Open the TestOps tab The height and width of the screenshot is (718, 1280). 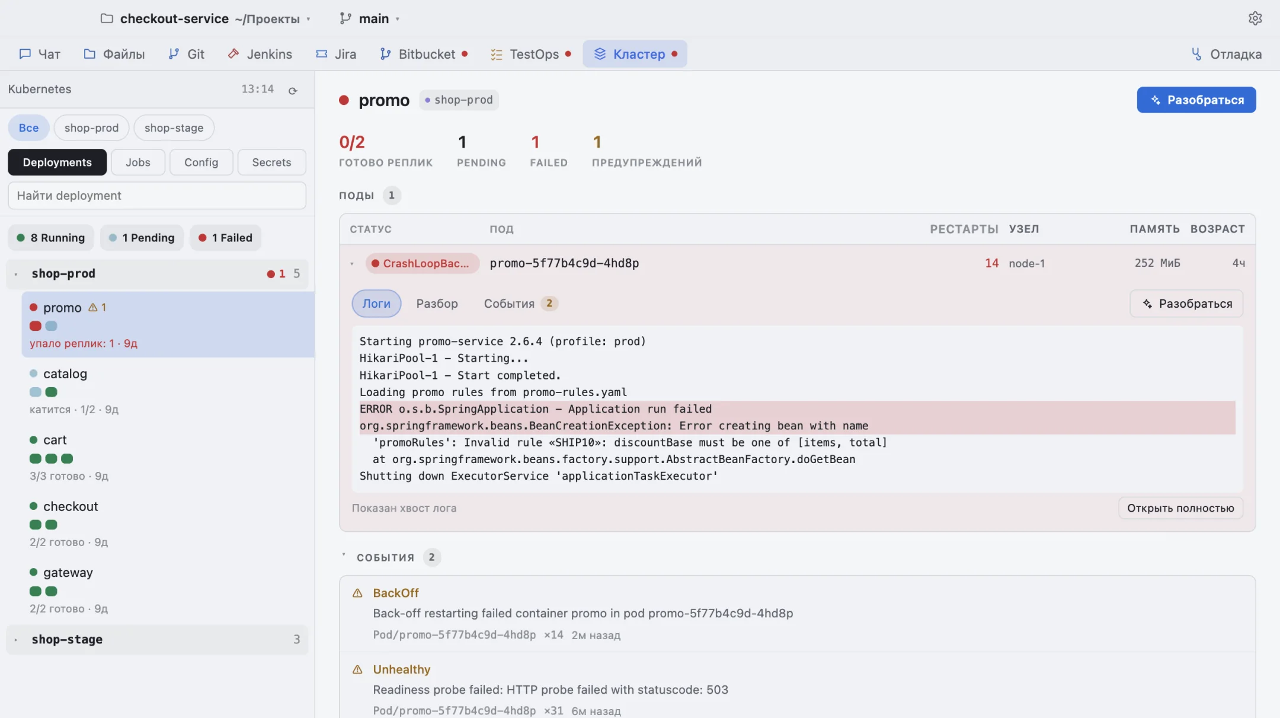click(530, 54)
